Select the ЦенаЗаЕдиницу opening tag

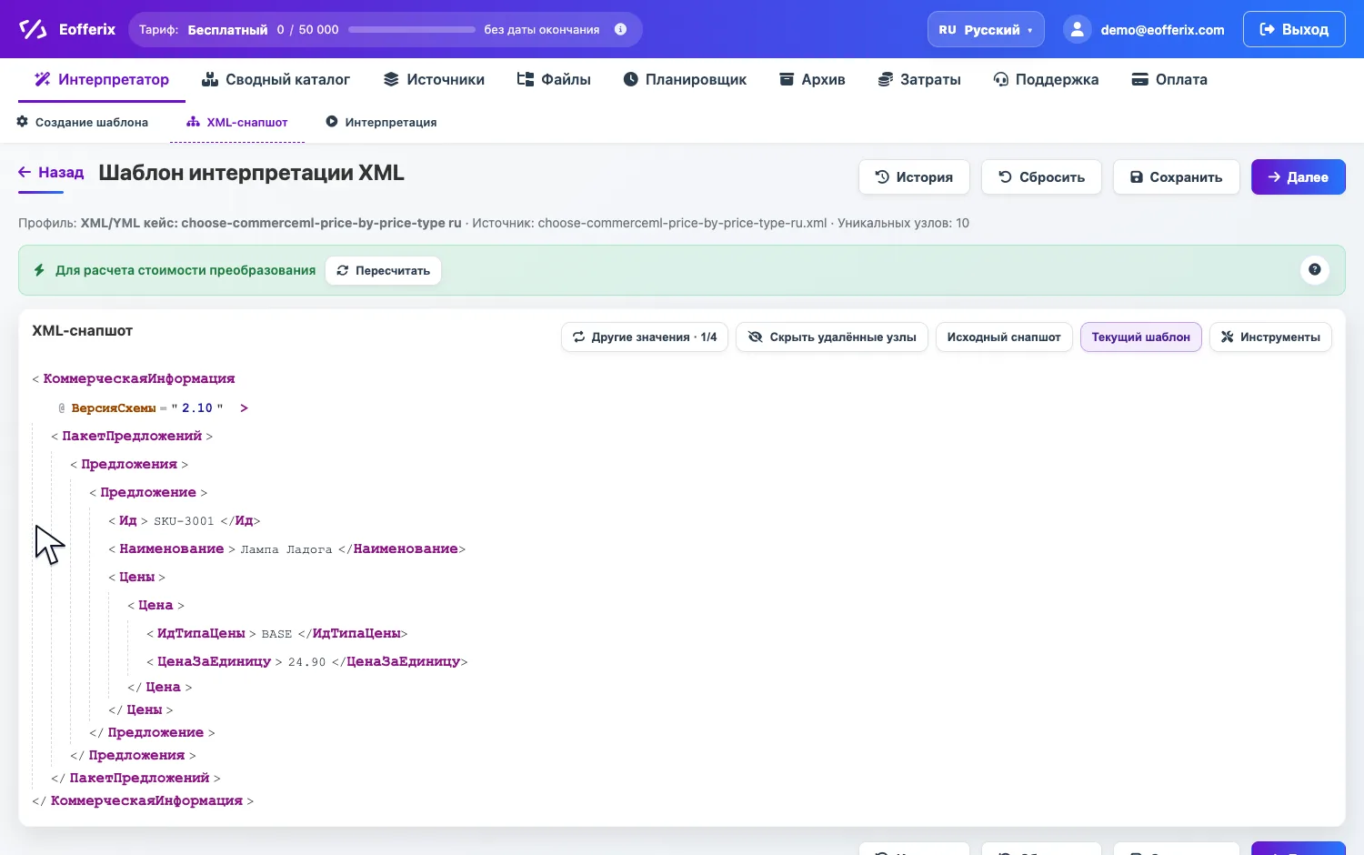pyautogui.click(x=214, y=661)
